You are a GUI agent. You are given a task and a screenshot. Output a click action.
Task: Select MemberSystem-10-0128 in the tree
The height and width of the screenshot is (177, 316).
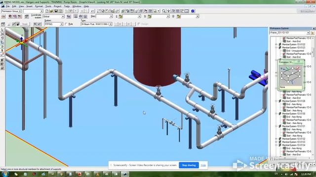[x=293, y=101]
